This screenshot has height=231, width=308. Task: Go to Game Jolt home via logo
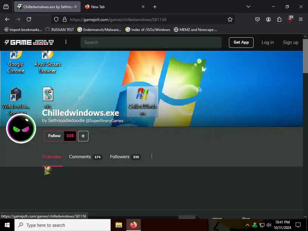point(29,42)
